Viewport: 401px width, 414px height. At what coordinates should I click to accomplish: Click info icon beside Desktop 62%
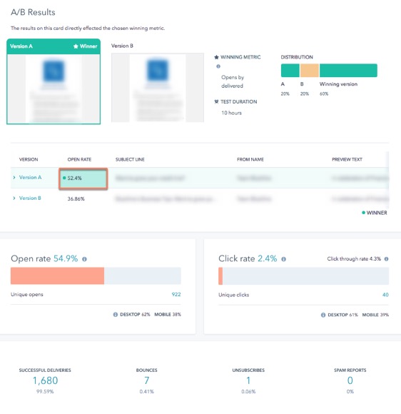click(x=116, y=315)
